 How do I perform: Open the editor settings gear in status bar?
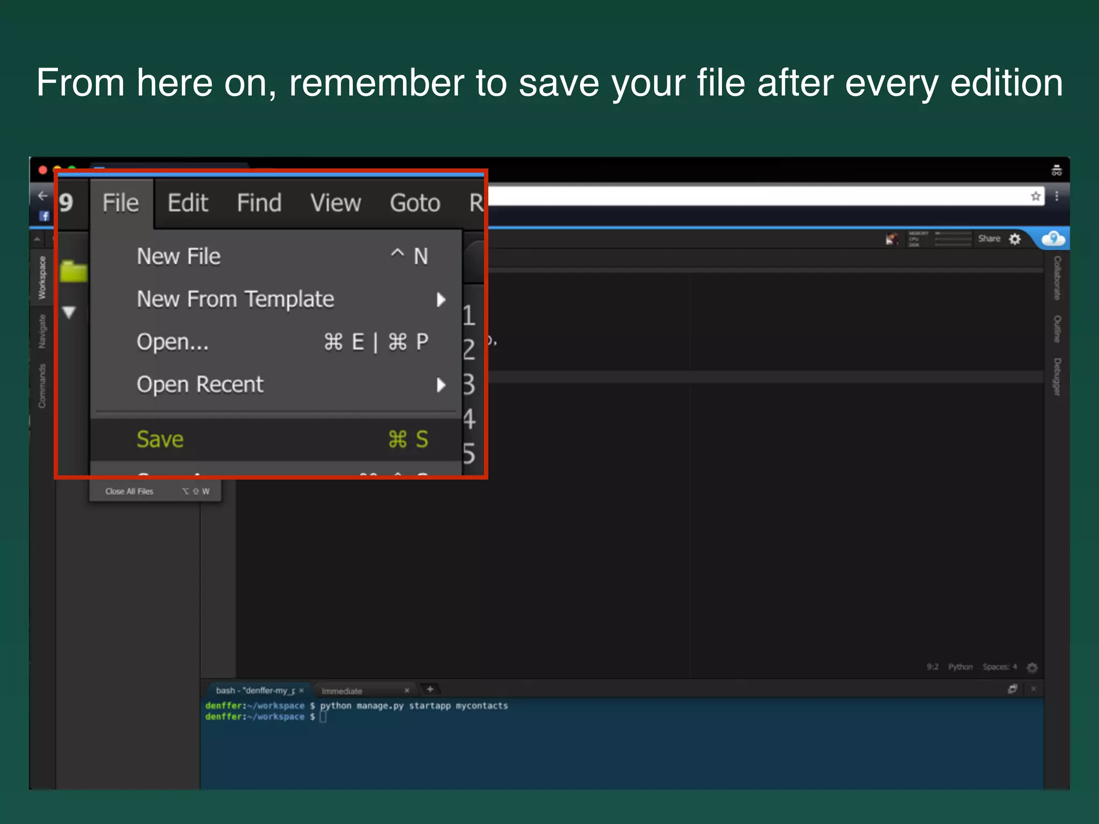(x=1031, y=667)
